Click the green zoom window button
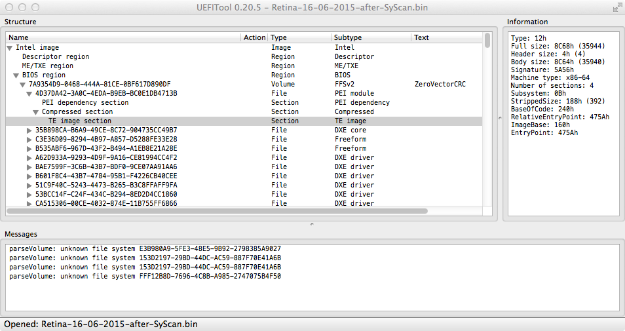Screen dimensions: 625x331 (x=35, y=7)
